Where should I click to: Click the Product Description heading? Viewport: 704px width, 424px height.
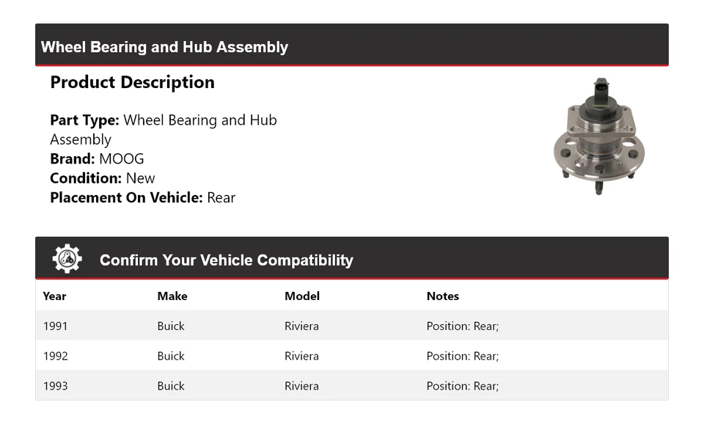click(132, 82)
